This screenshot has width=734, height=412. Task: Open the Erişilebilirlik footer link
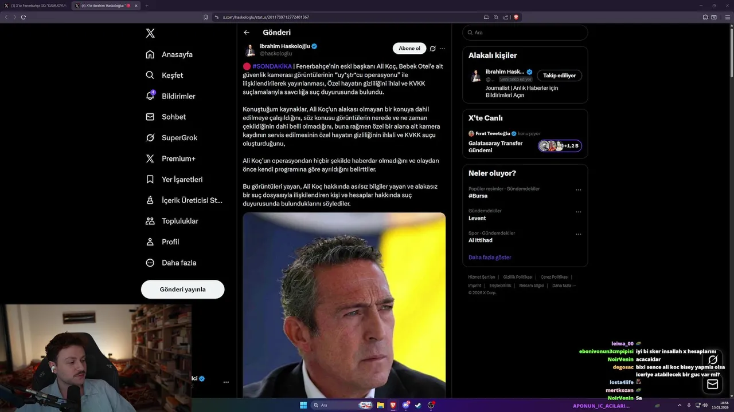coord(500,286)
